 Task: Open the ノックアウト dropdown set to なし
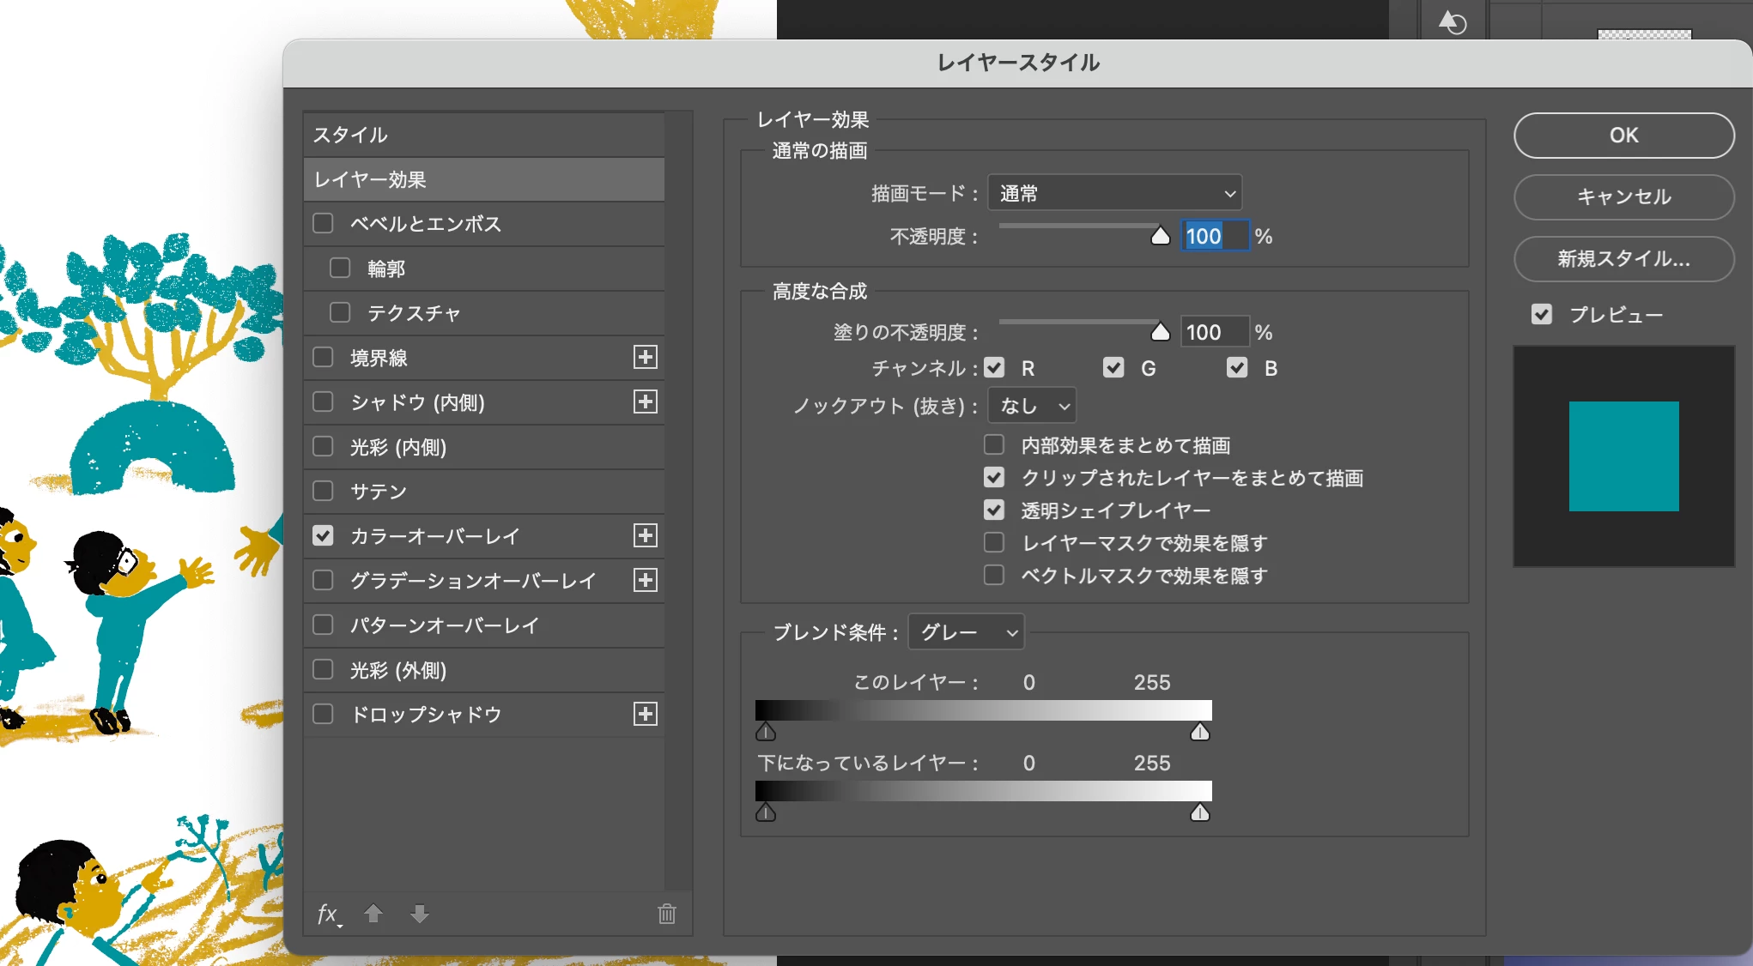(1032, 407)
